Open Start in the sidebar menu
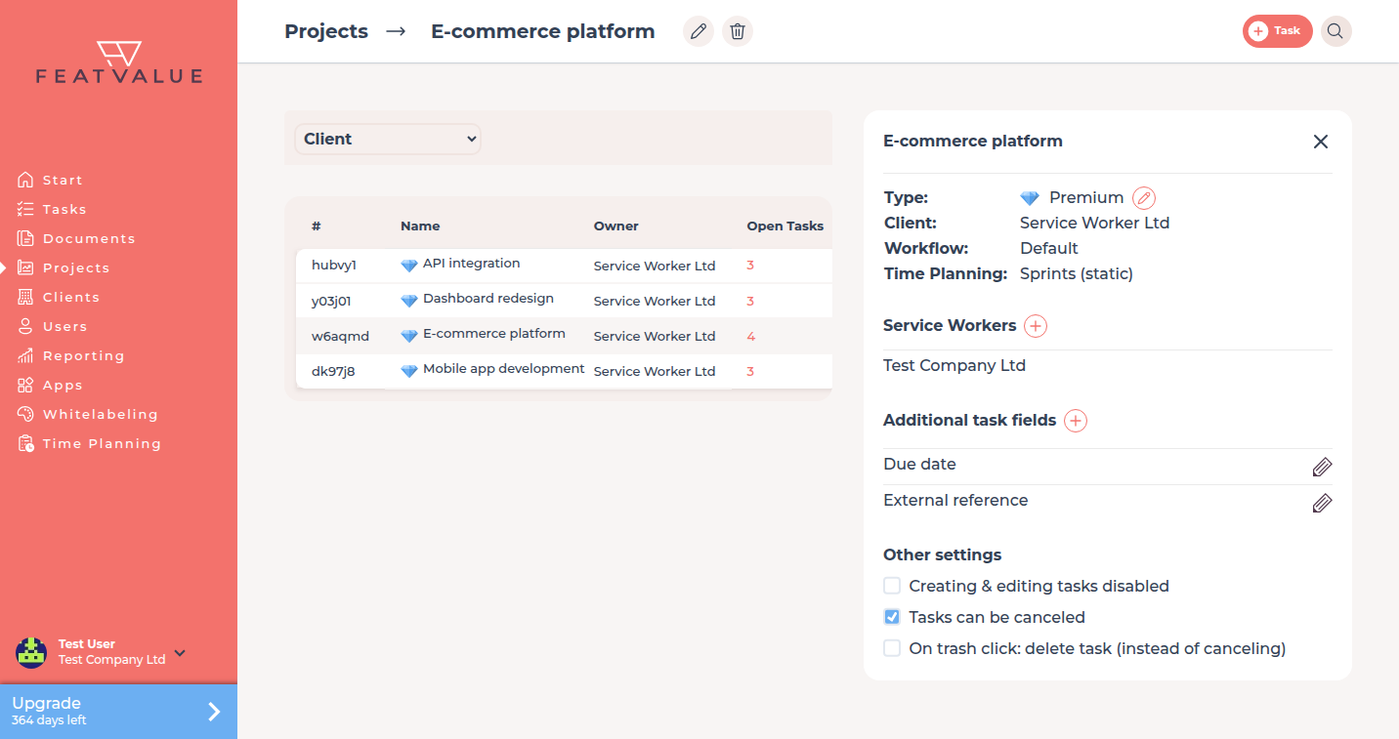The width and height of the screenshot is (1399, 739). tap(63, 180)
